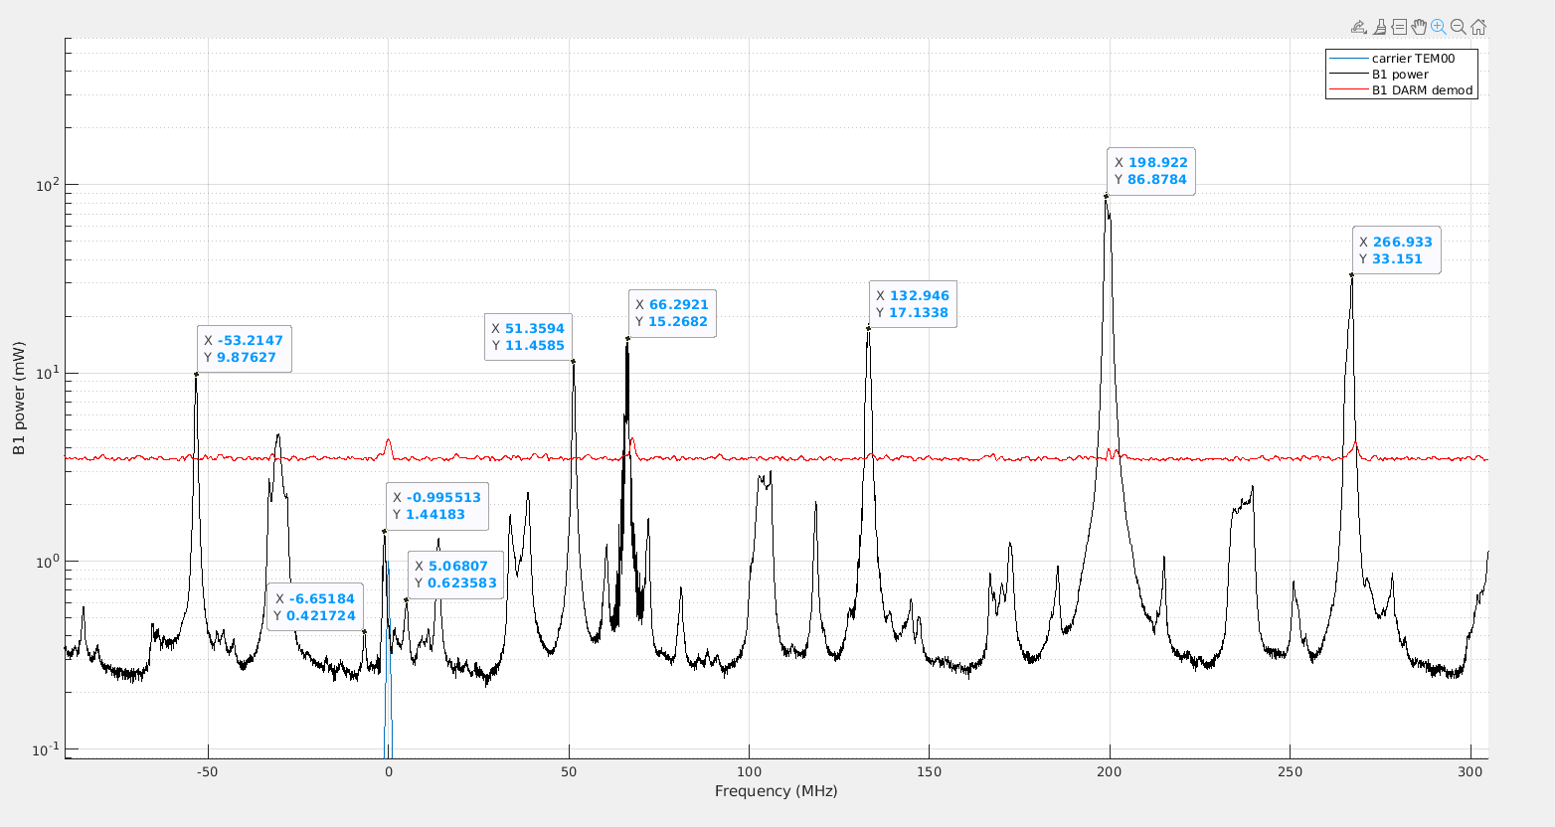Select the data tip at X -53.2147

[x=244, y=349]
